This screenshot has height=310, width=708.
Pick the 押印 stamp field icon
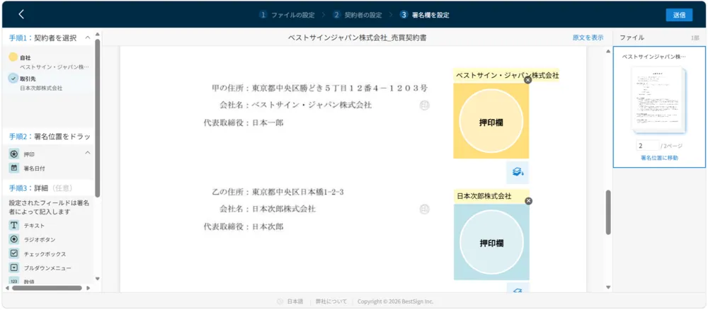[x=14, y=154]
